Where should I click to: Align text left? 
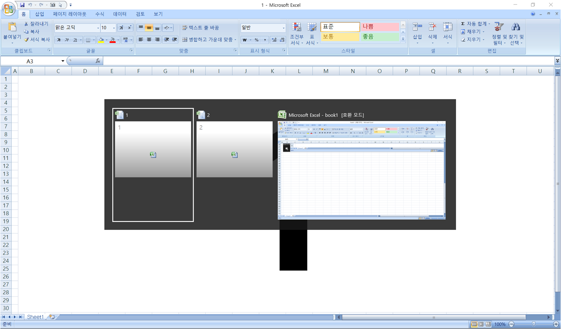[141, 40]
